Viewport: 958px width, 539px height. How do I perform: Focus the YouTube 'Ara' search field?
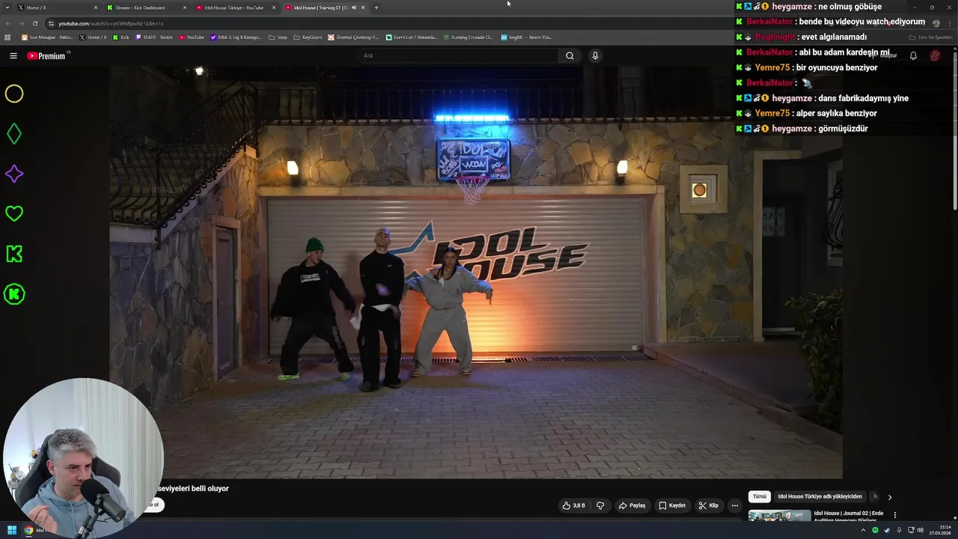point(457,55)
